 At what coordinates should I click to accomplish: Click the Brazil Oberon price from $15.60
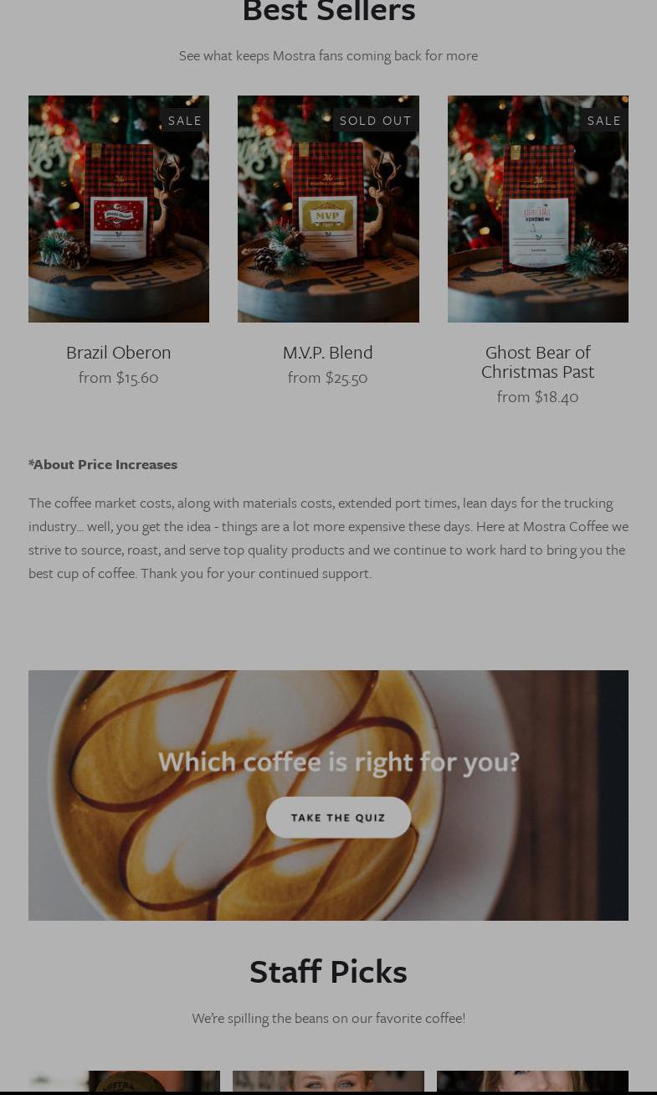pos(119,378)
